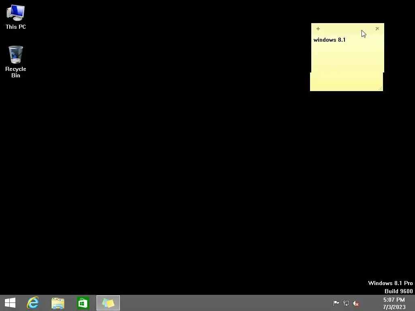Open network status tray icon
415x311 pixels.
(346, 303)
